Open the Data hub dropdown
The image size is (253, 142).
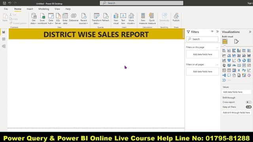pyautogui.click(x=51, y=19)
